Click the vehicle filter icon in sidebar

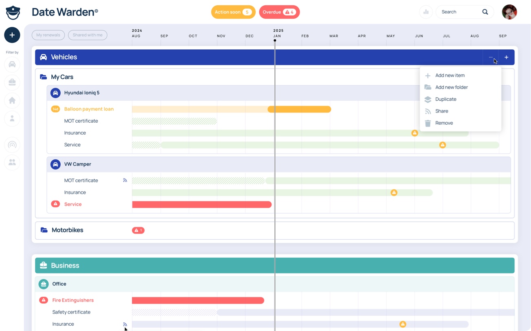[x=12, y=64]
